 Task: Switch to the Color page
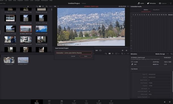tap(87, 102)
